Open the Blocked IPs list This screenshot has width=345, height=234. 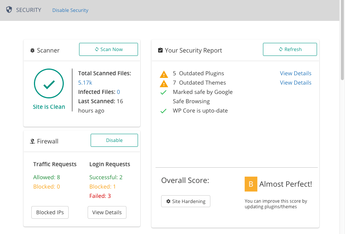click(x=50, y=212)
